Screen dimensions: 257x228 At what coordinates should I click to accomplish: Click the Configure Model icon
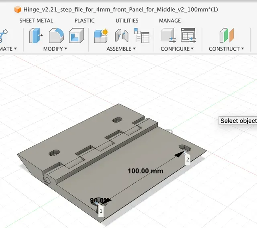(168, 35)
